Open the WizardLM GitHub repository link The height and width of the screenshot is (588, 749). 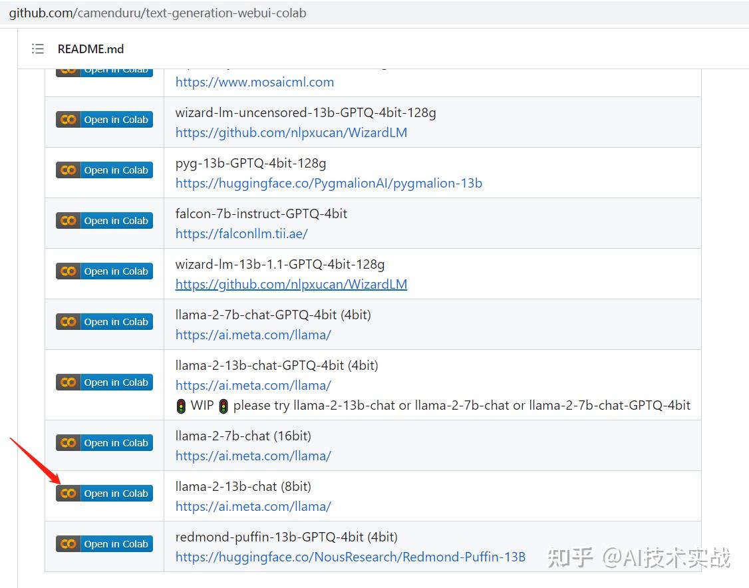(291, 132)
